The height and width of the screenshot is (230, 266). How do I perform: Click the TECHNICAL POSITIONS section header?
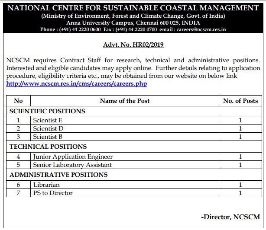48,147
